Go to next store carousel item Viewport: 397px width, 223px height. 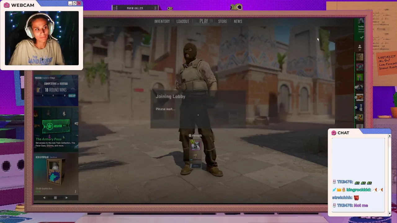[x=66, y=198]
